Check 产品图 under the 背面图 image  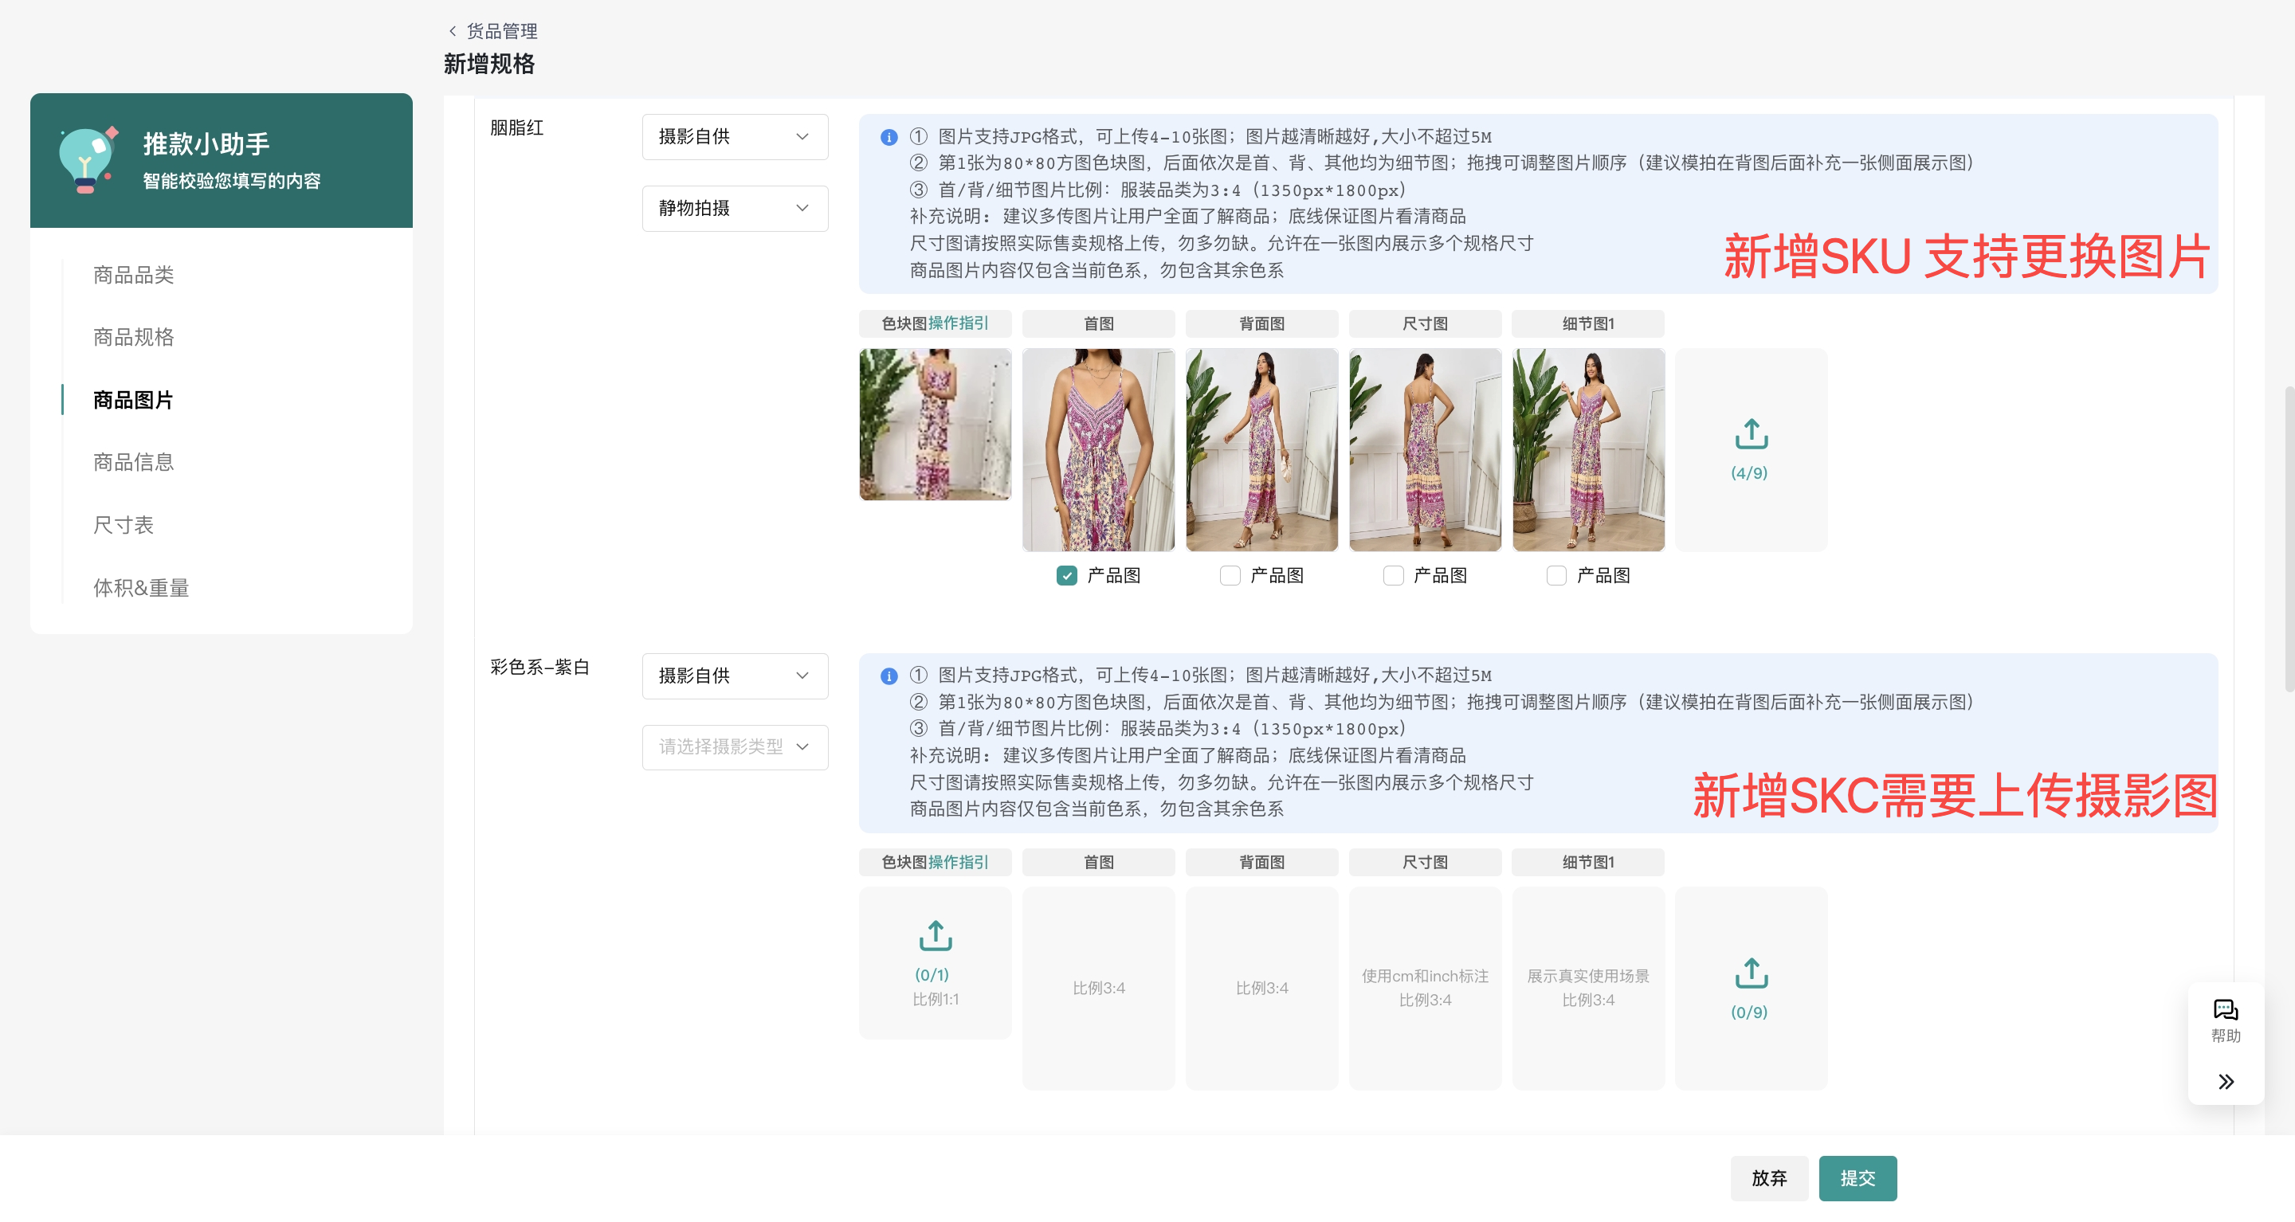1230,575
